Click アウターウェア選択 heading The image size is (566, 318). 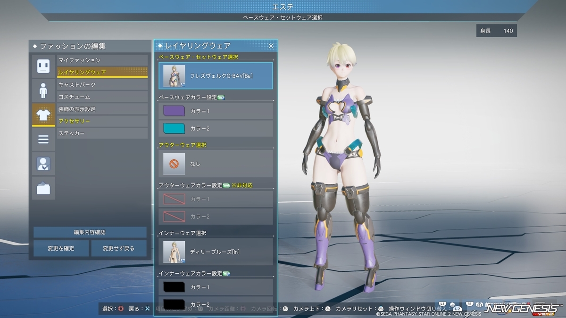pyautogui.click(x=183, y=145)
